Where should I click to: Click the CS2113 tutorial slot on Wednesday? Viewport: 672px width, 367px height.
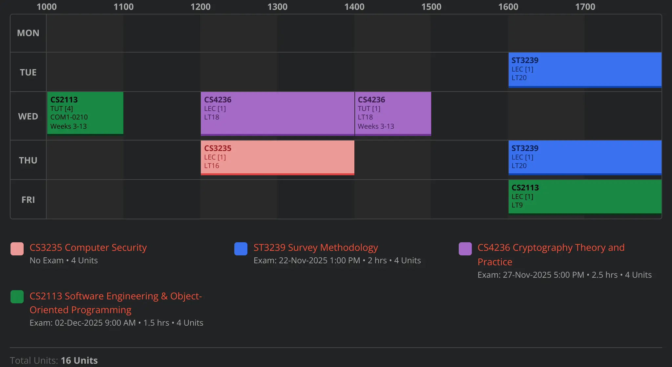tap(85, 113)
